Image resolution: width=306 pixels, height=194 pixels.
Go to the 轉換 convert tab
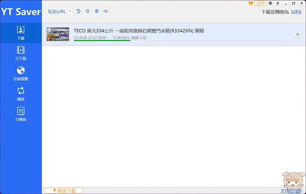tap(21, 94)
